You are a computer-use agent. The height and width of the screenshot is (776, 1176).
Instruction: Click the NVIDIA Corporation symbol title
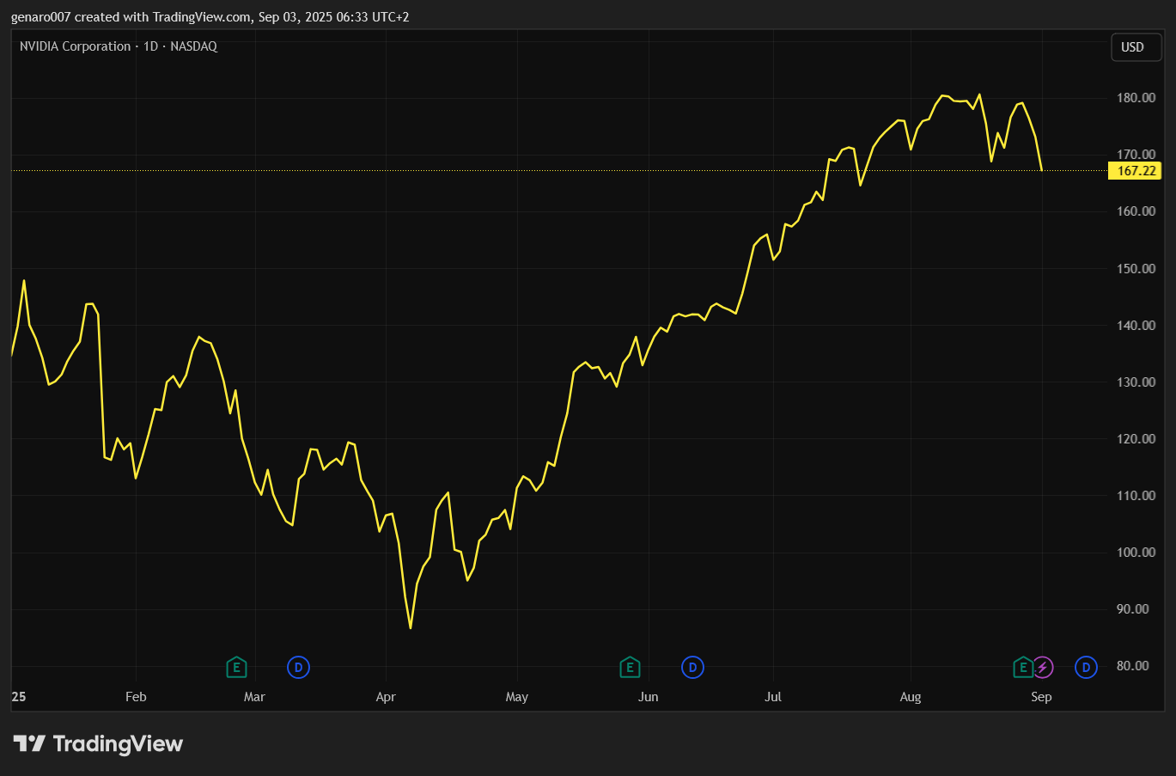pyautogui.click(x=76, y=46)
